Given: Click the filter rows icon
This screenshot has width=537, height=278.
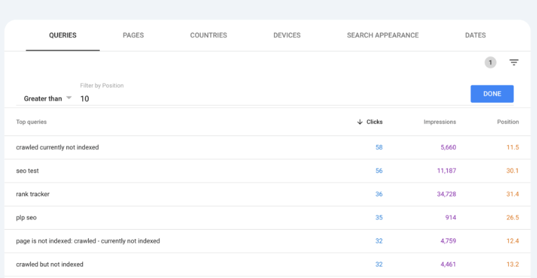Looking at the screenshot, I should [x=514, y=63].
